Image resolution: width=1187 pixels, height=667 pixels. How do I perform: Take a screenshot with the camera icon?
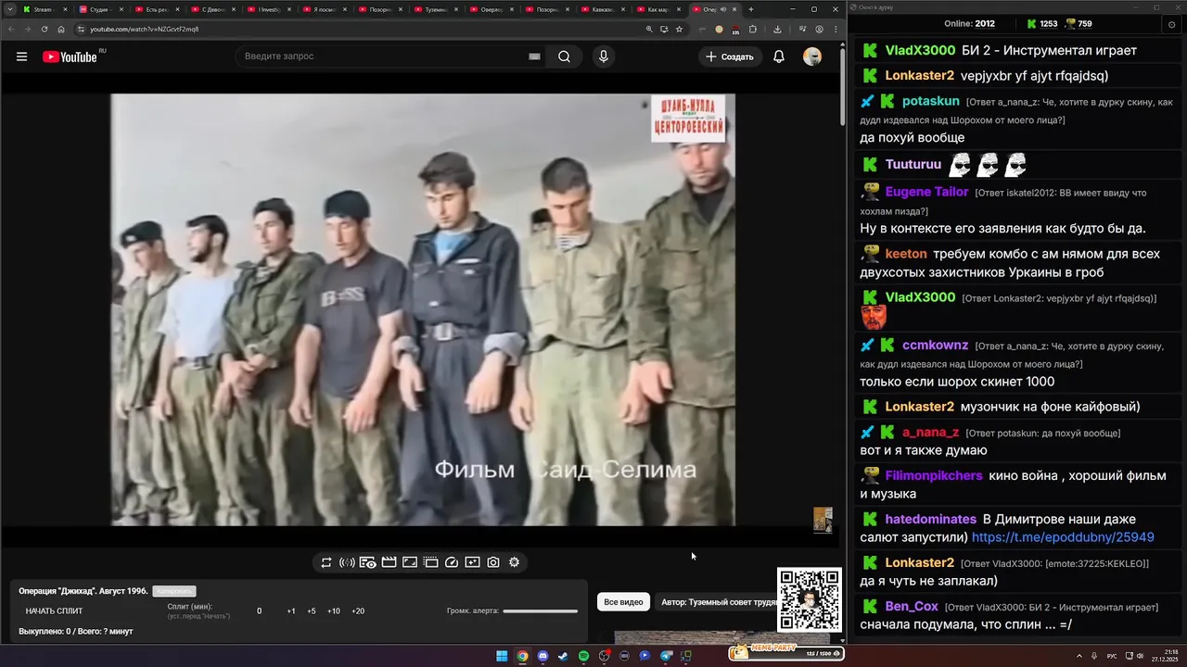tap(493, 562)
